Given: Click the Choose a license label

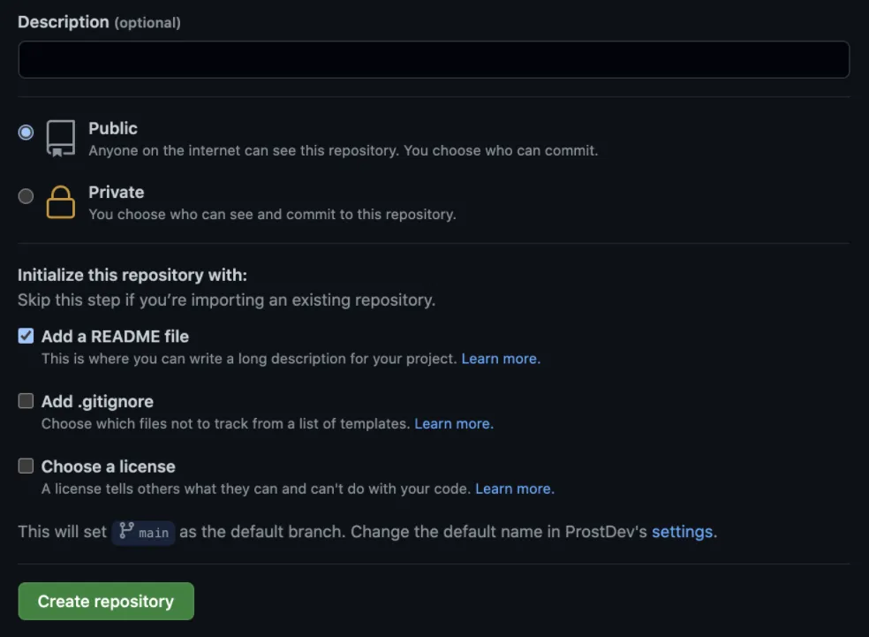Looking at the screenshot, I should pos(108,466).
